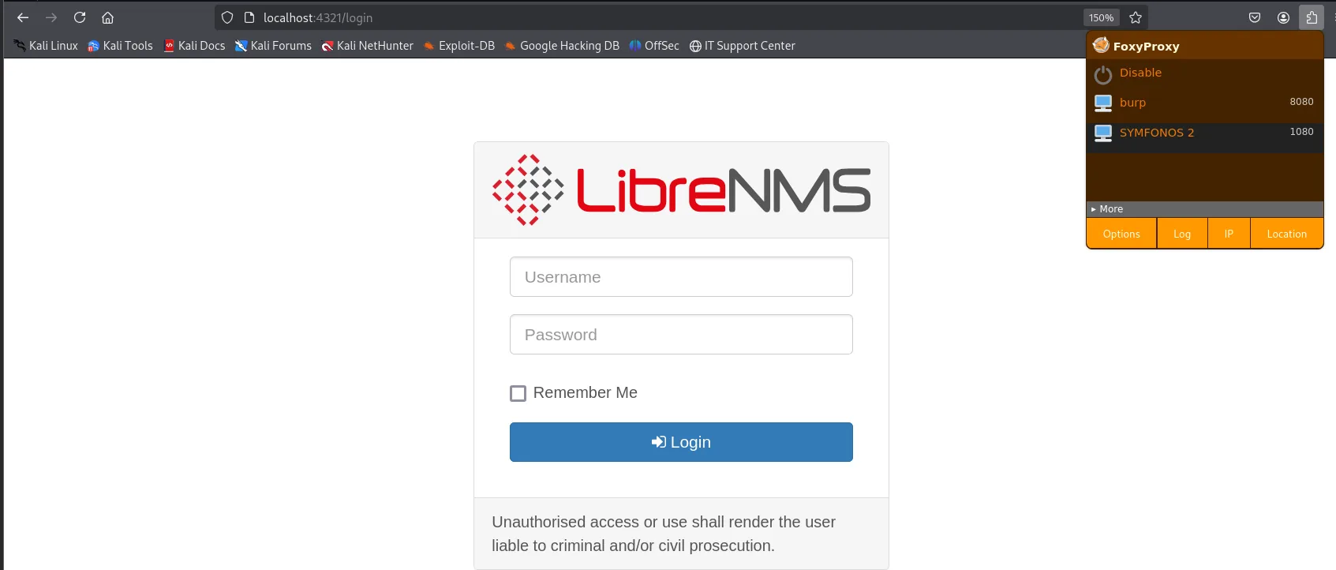Image resolution: width=1336 pixels, height=570 pixels.
Task: Open the Exploit-DB bookmark
Action: click(459, 46)
